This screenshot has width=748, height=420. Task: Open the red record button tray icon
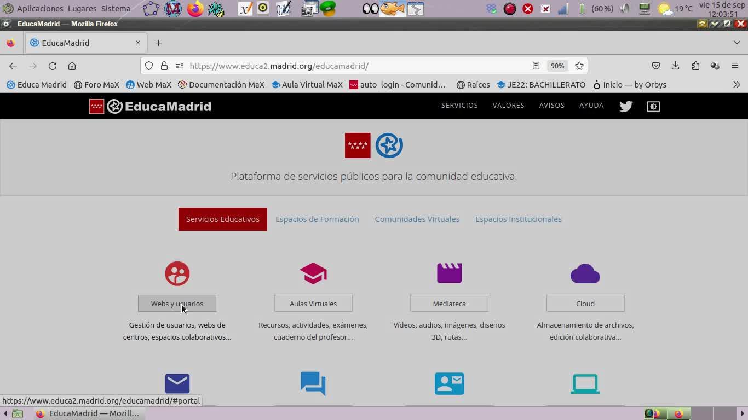pos(510,9)
